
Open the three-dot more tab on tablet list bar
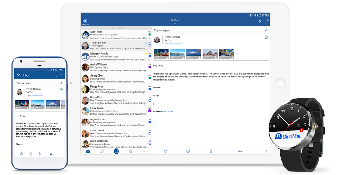pos(145,151)
